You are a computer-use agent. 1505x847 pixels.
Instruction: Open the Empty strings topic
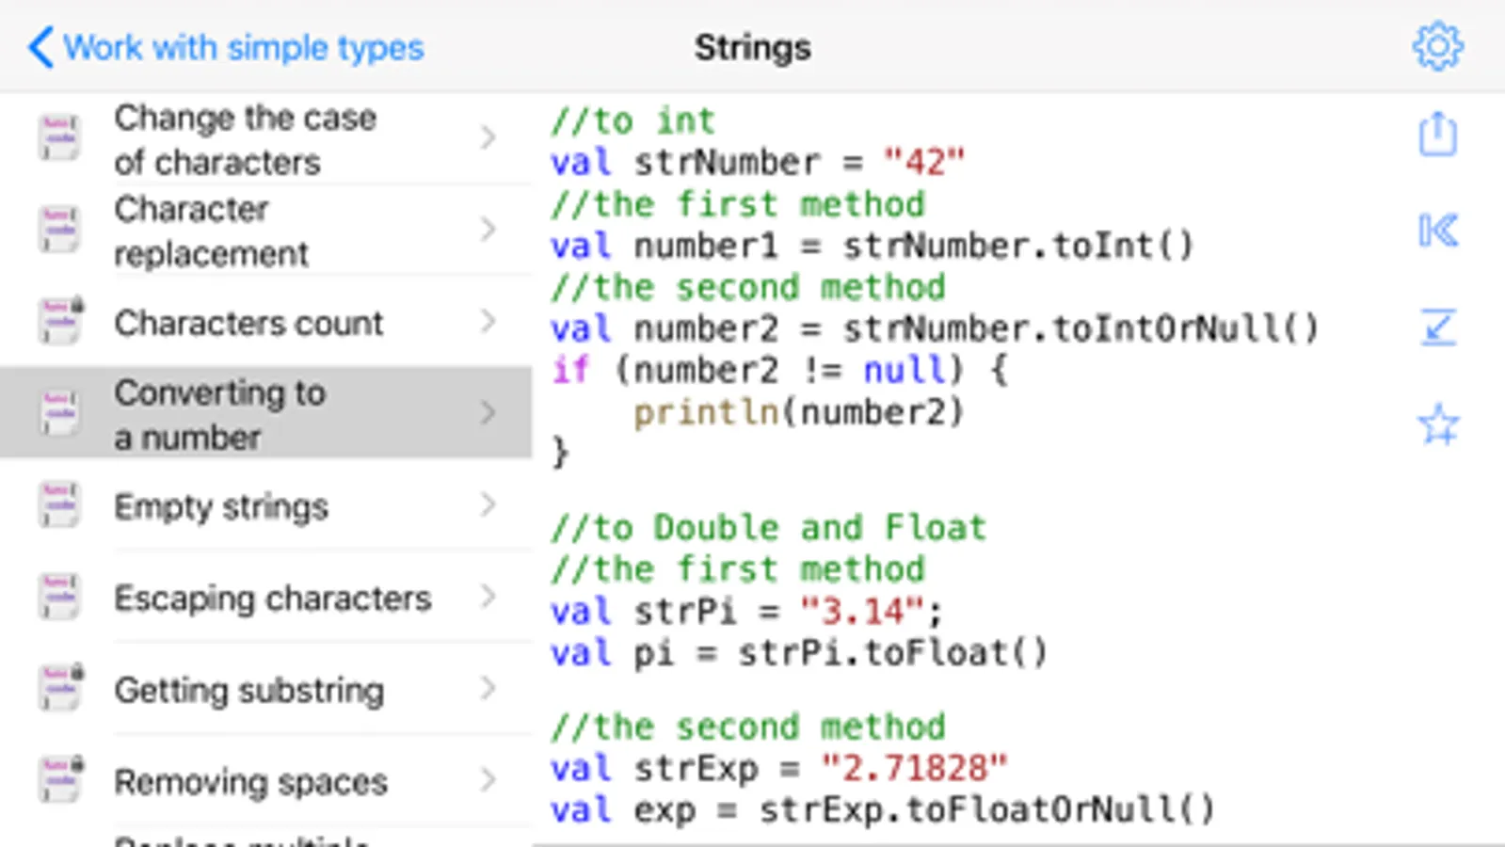click(221, 507)
